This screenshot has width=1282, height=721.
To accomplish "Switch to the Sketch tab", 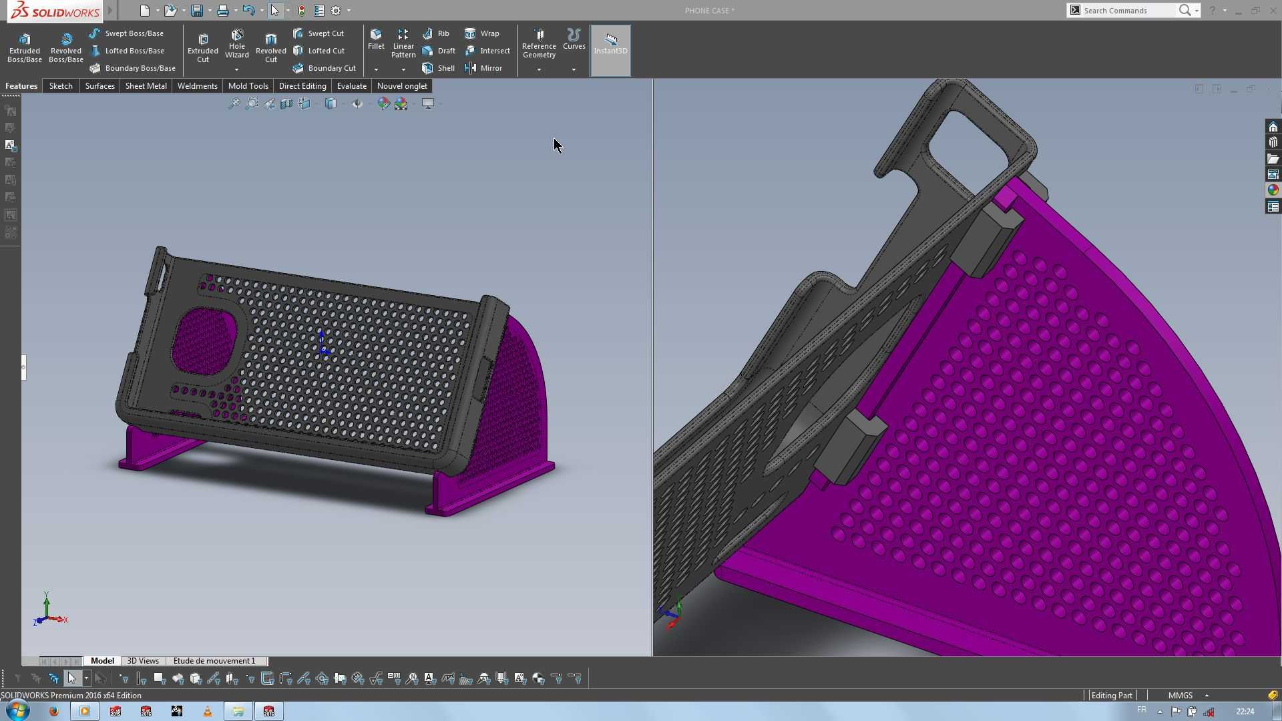I will coord(61,86).
